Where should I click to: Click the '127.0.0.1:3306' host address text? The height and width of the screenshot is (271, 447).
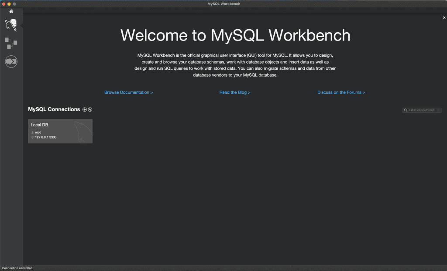45,137
